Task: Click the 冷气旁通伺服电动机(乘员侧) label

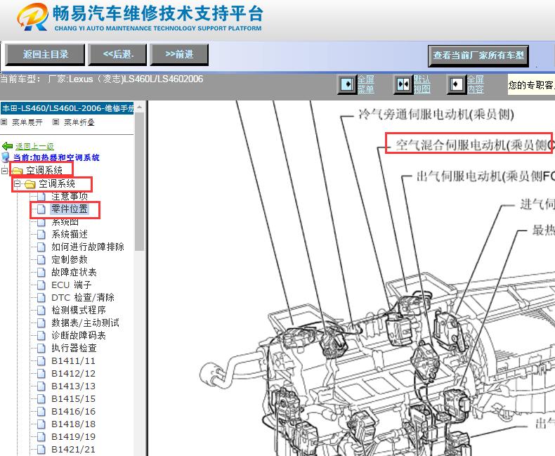Action: (x=436, y=115)
